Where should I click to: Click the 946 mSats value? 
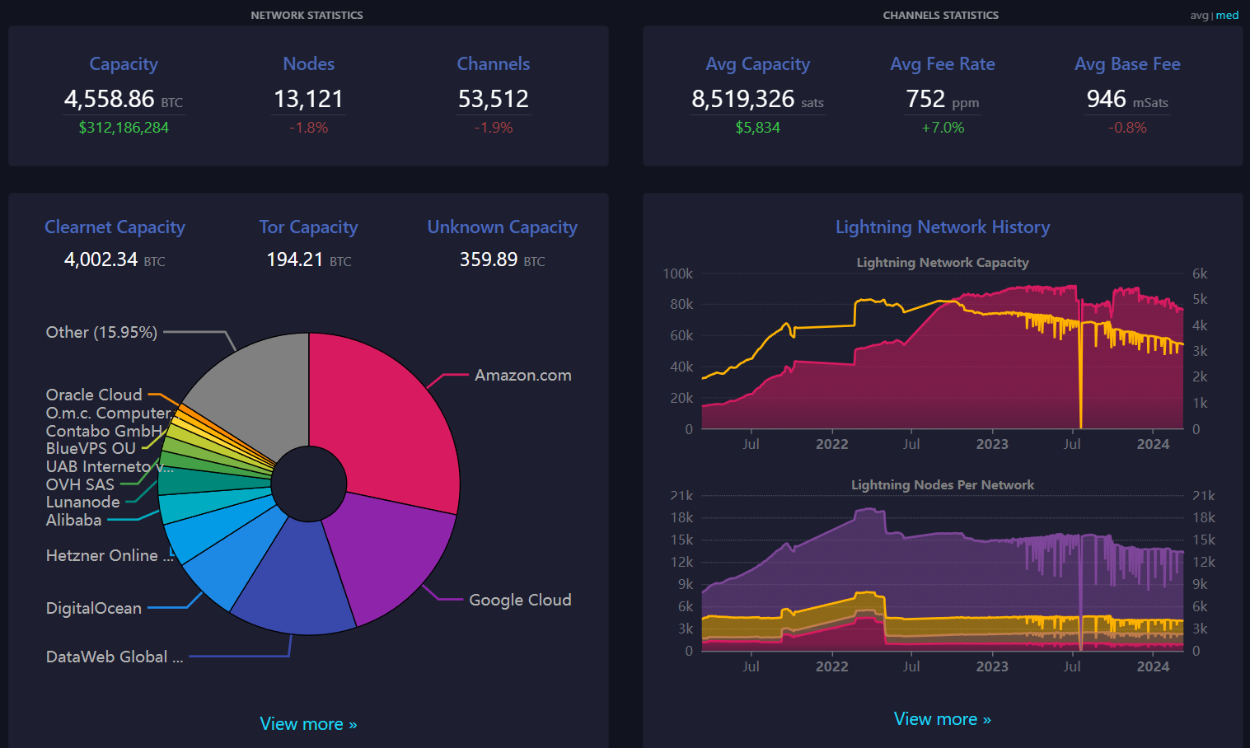[1127, 99]
